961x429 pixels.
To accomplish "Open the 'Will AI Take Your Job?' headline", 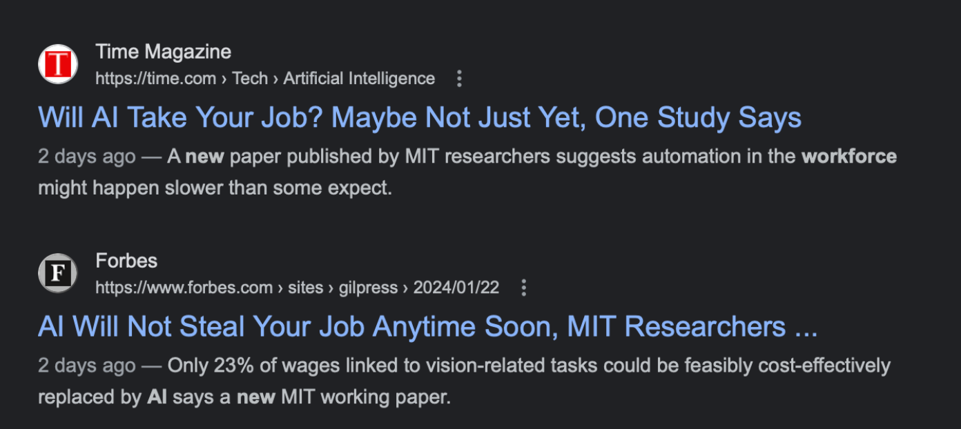I will [x=419, y=118].
